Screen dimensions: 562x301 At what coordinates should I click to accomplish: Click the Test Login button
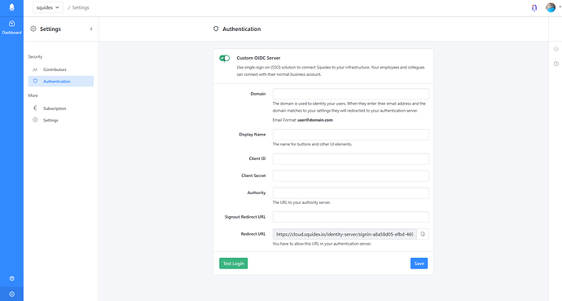233,263
